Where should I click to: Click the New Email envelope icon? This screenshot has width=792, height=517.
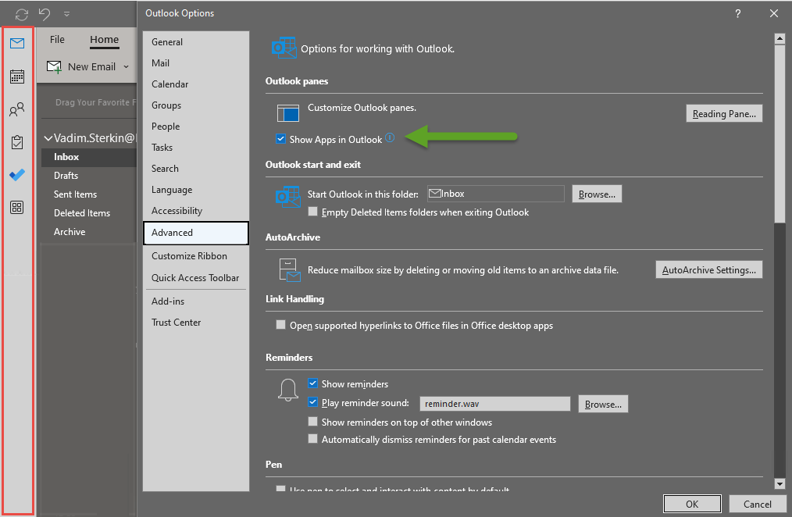(x=54, y=66)
